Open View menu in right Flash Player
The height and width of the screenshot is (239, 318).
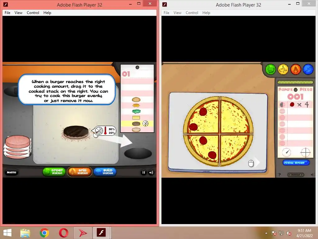pos(177,12)
